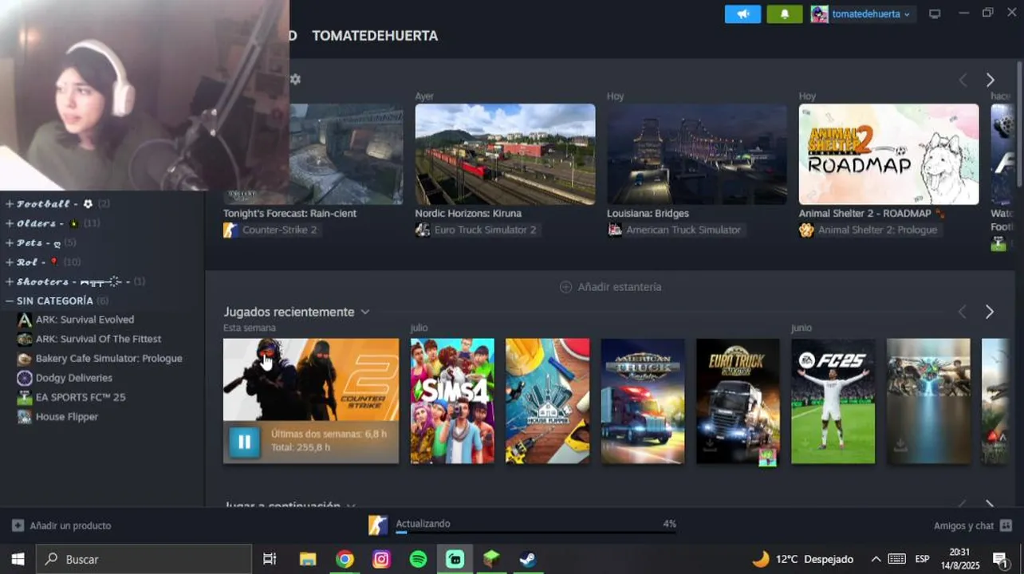
Task: Click Tonight's Forecast: Rain-cient title
Action: tap(289, 214)
